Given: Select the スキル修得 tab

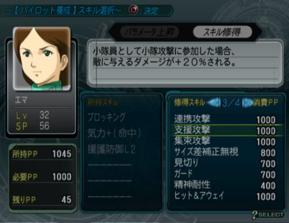Looking at the screenshot, I should point(222,32).
